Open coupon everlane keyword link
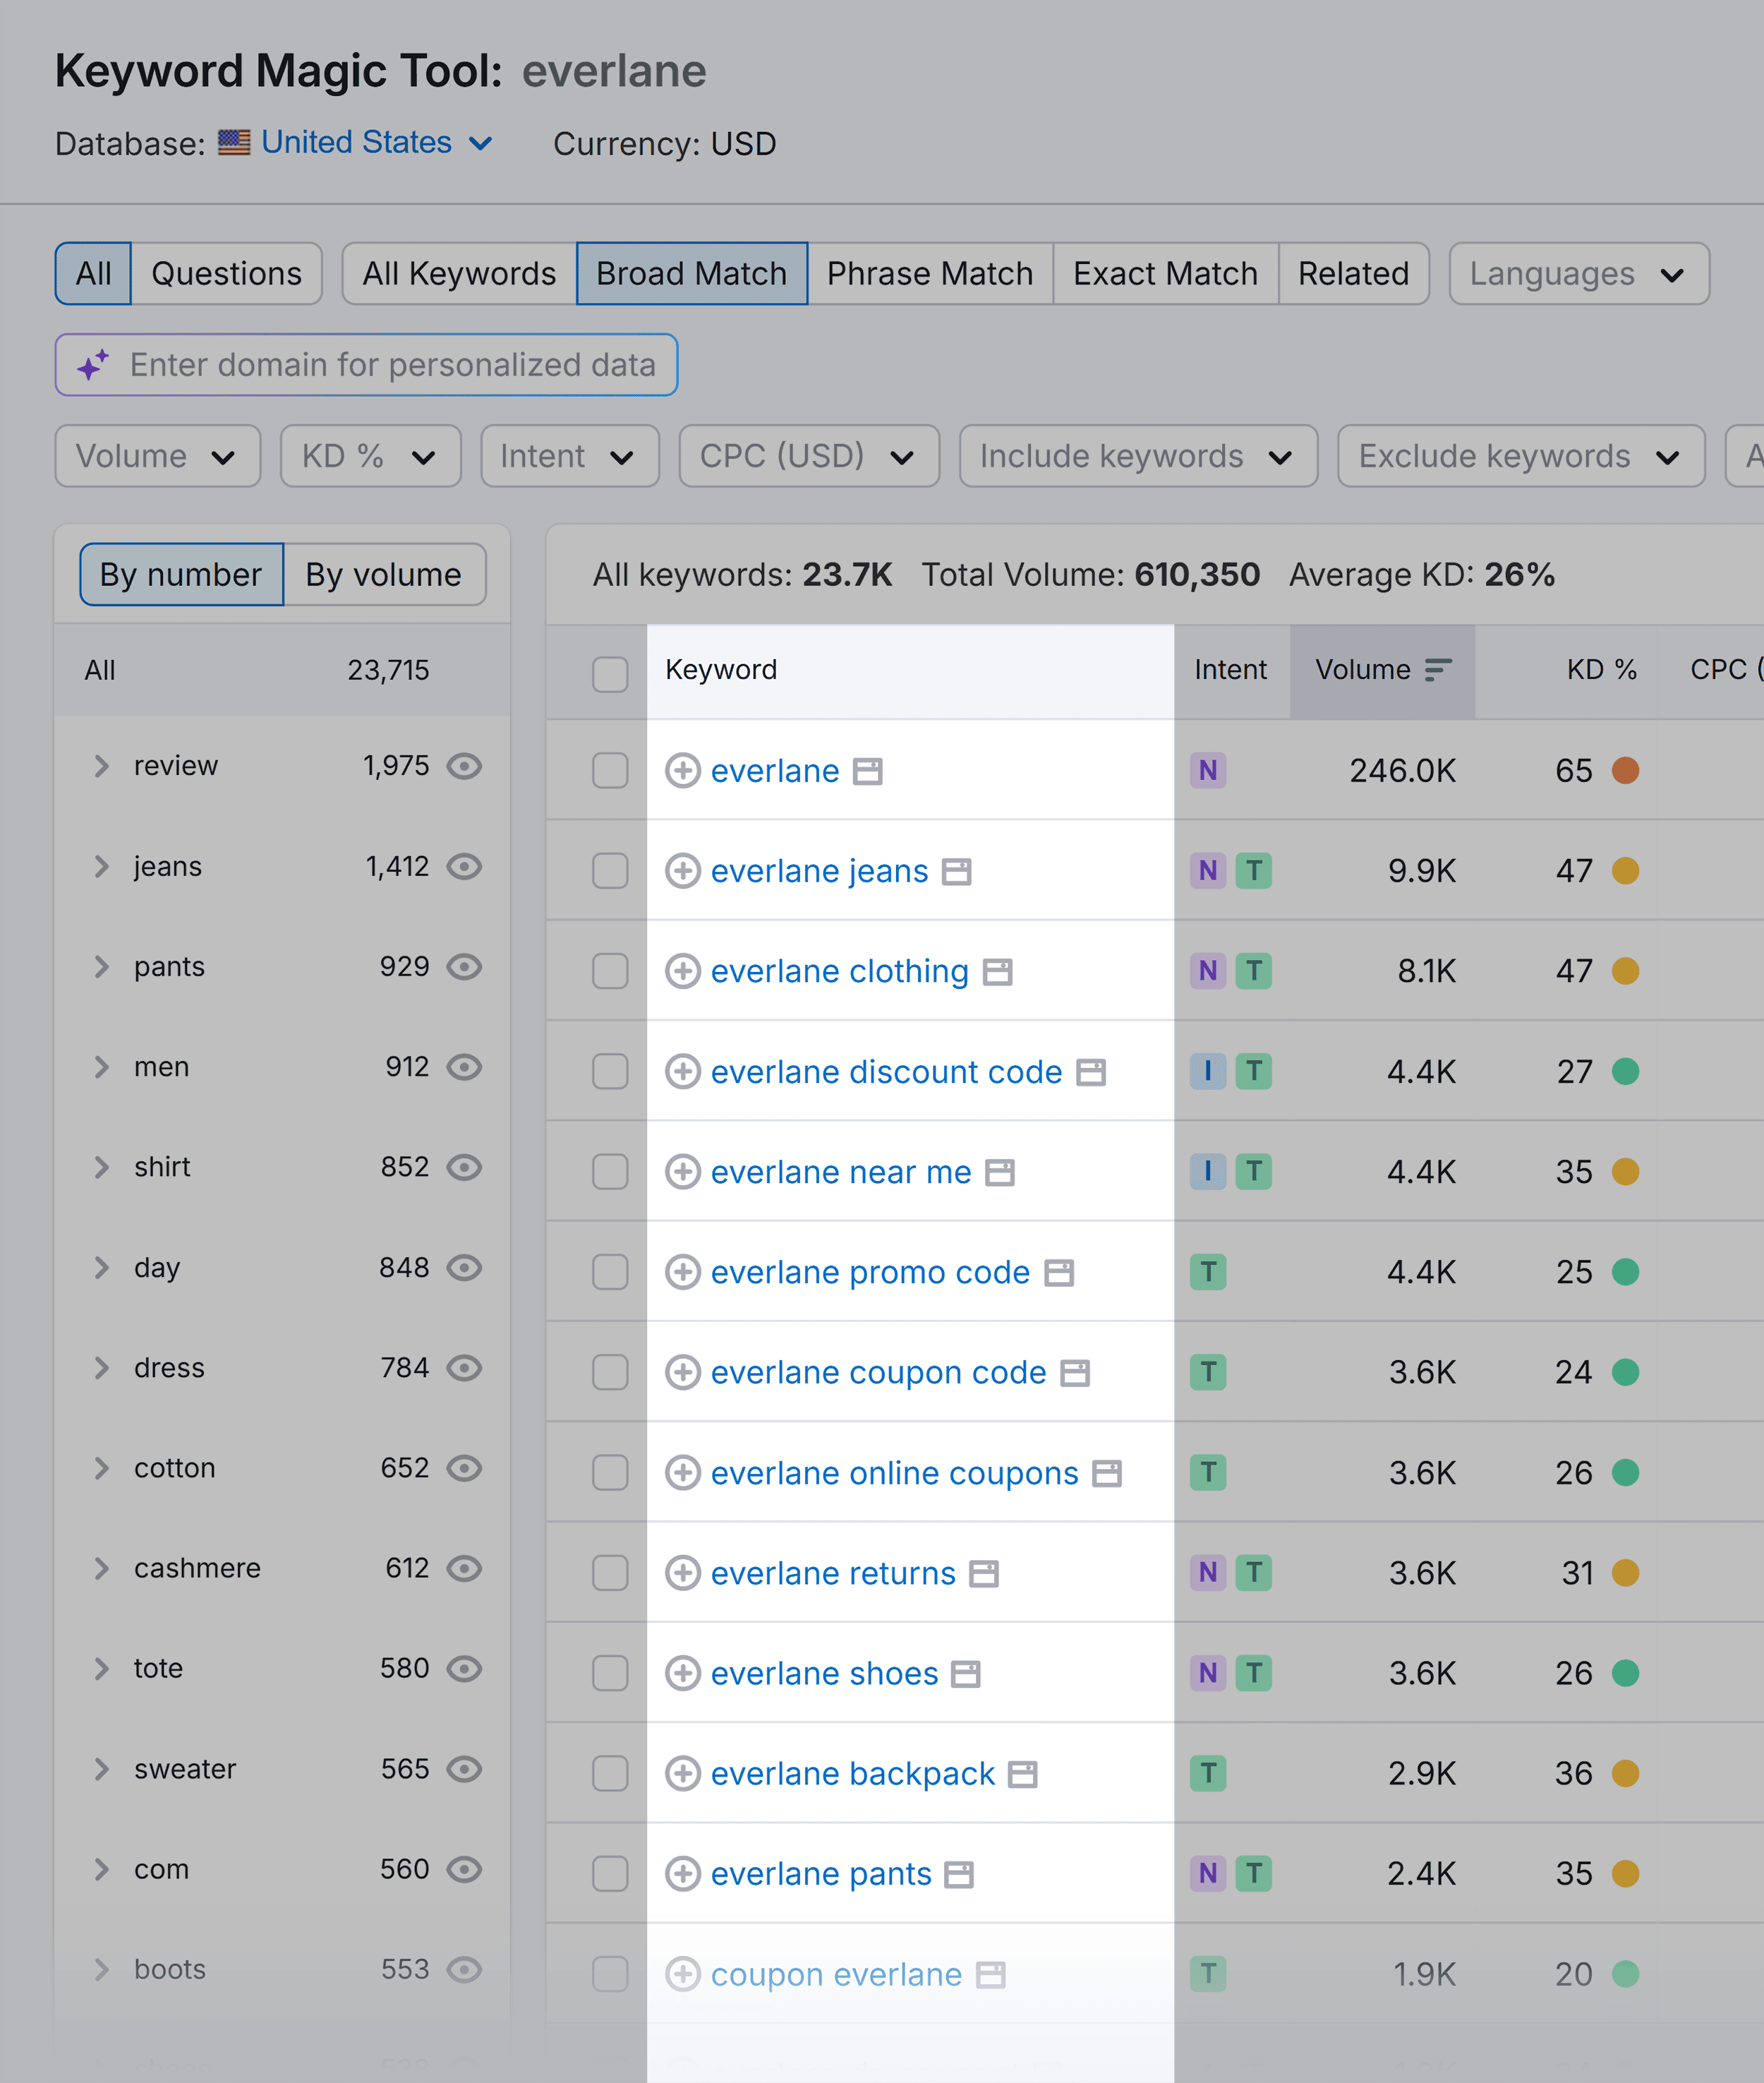Viewport: 1764px width, 2083px height. coord(836,1974)
